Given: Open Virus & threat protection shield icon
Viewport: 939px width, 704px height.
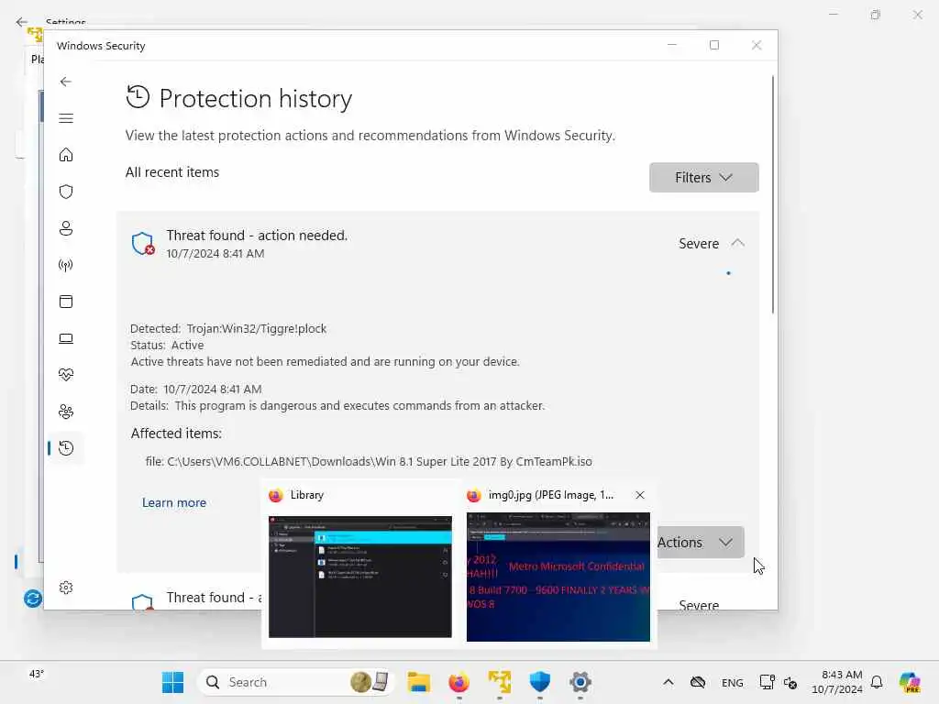Looking at the screenshot, I should pyautogui.click(x=66, y=192).
